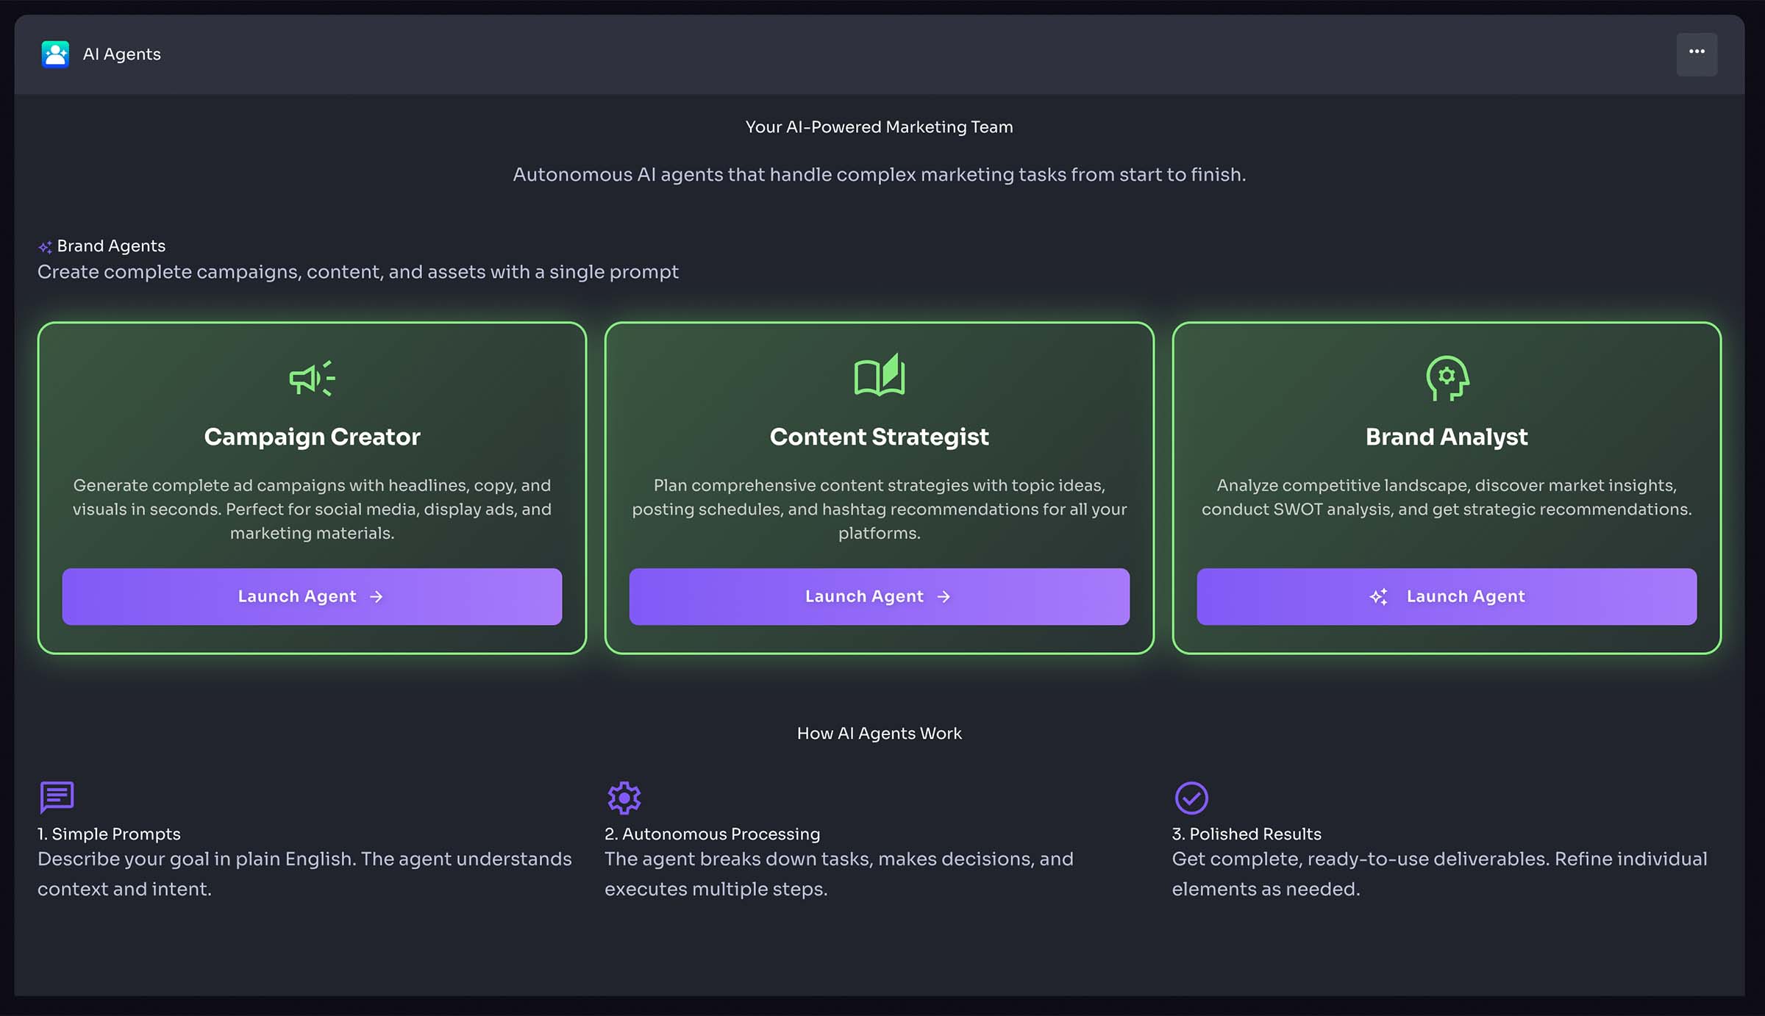Click the AI Agents header title
Image resolution: width=1765 pixels, height=1016 pixels.
point(121,54)
